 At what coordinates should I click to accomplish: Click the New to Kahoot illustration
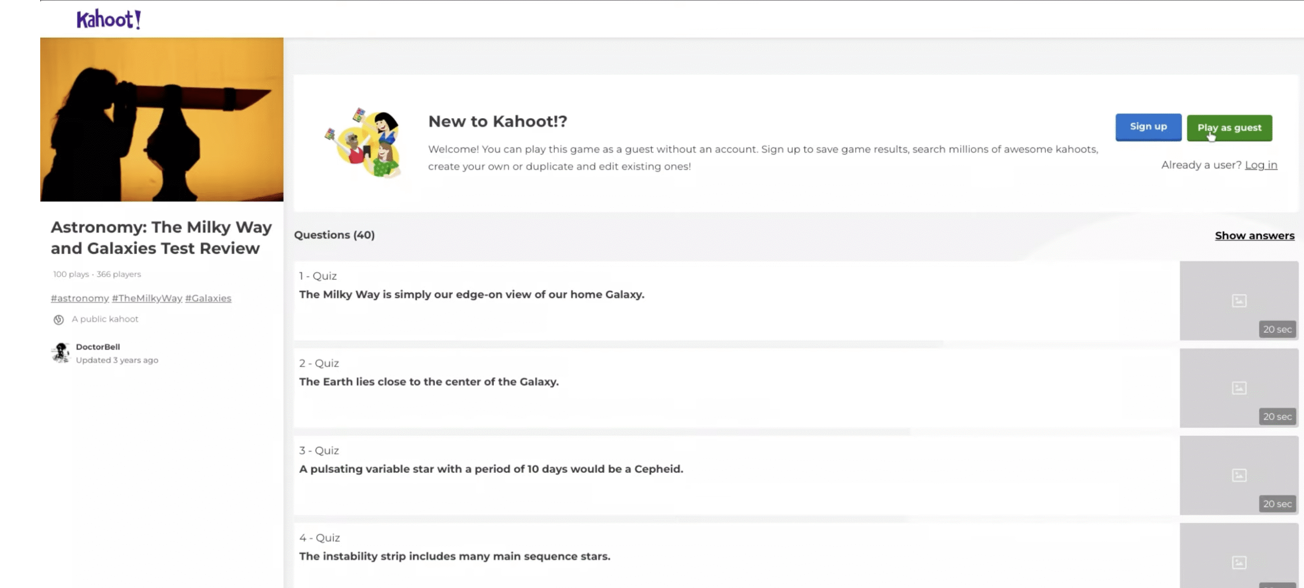click(x=364, y=143)
